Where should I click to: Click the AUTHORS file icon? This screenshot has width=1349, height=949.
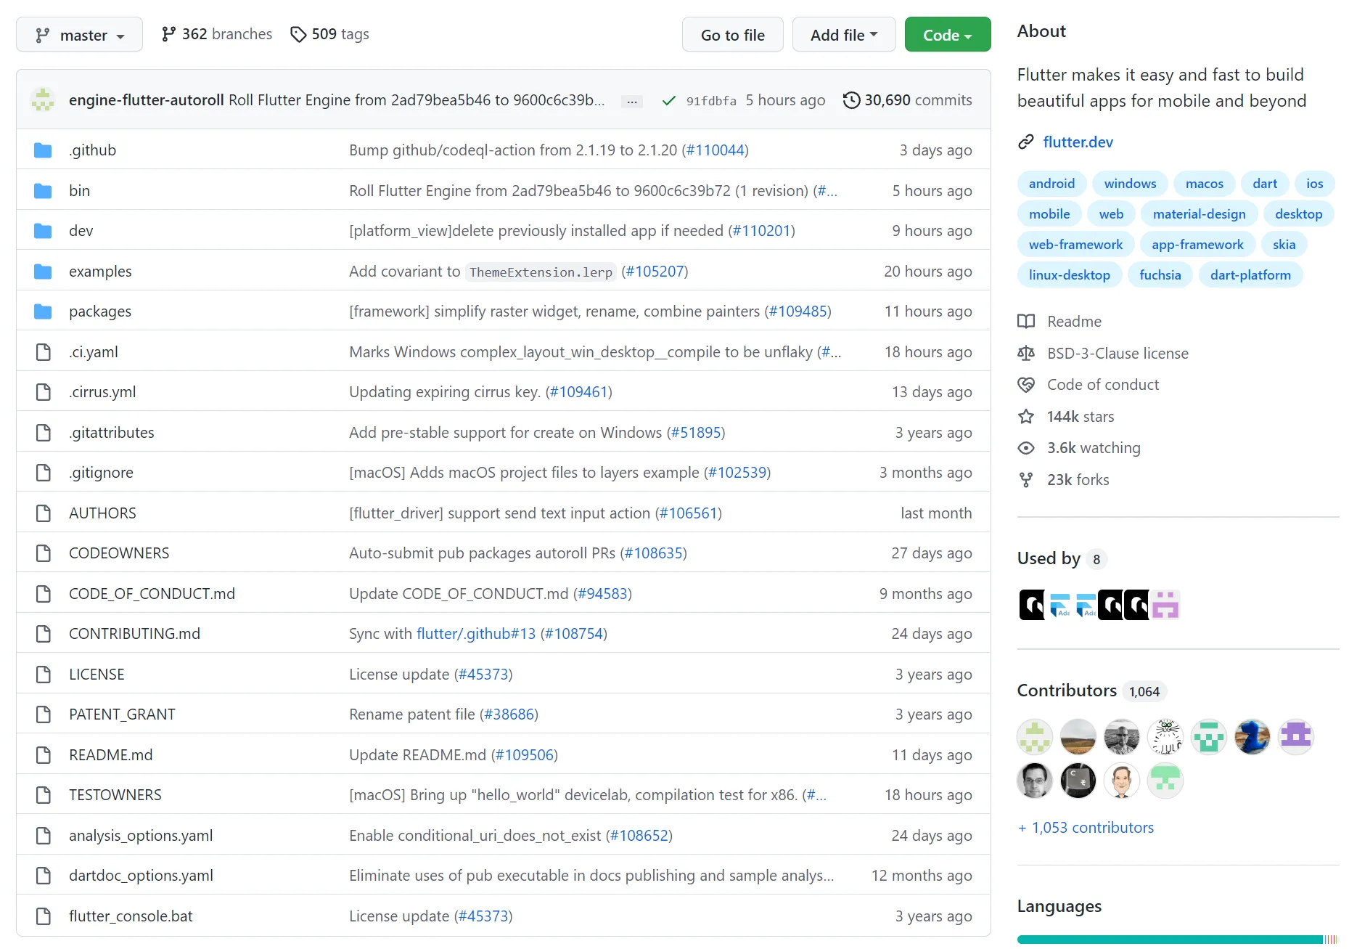[x=43, y=513]
